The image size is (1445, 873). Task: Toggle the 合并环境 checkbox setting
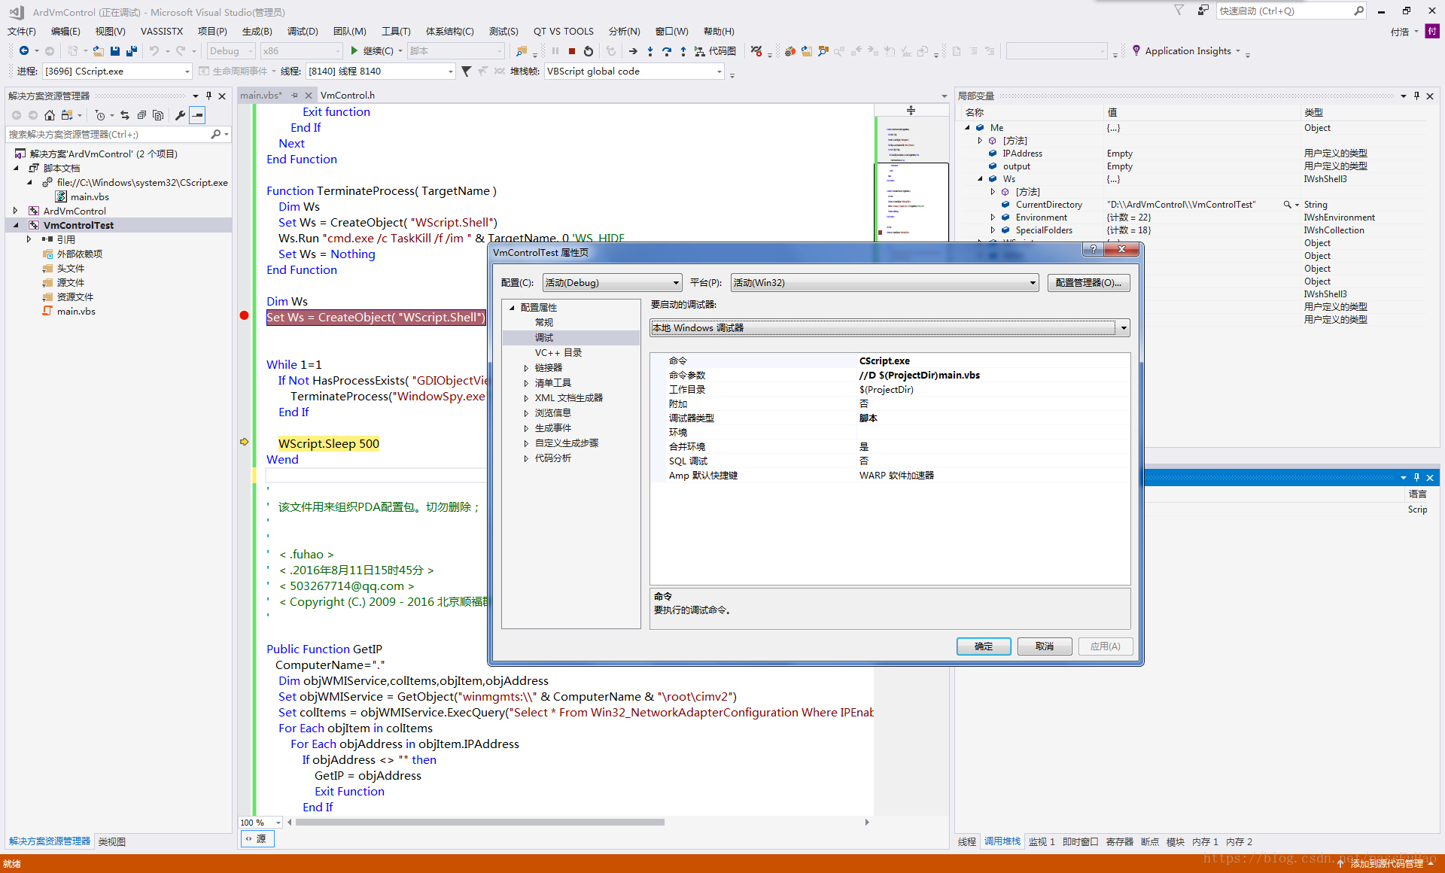[x=863, y=446]
